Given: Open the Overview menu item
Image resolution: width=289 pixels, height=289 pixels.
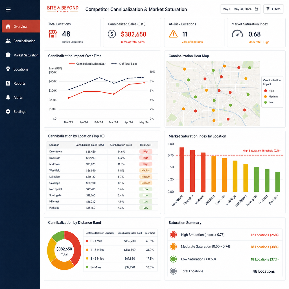Looking at the screenshot, I should point(21,26).
